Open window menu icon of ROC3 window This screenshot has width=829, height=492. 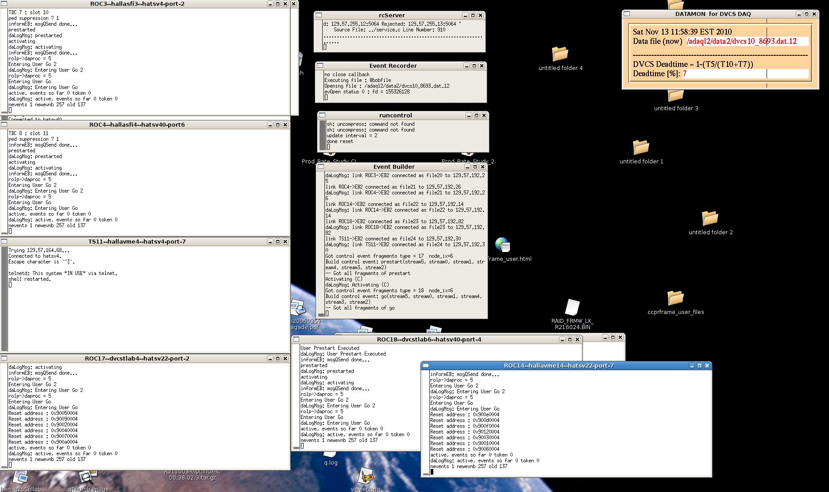4,4
